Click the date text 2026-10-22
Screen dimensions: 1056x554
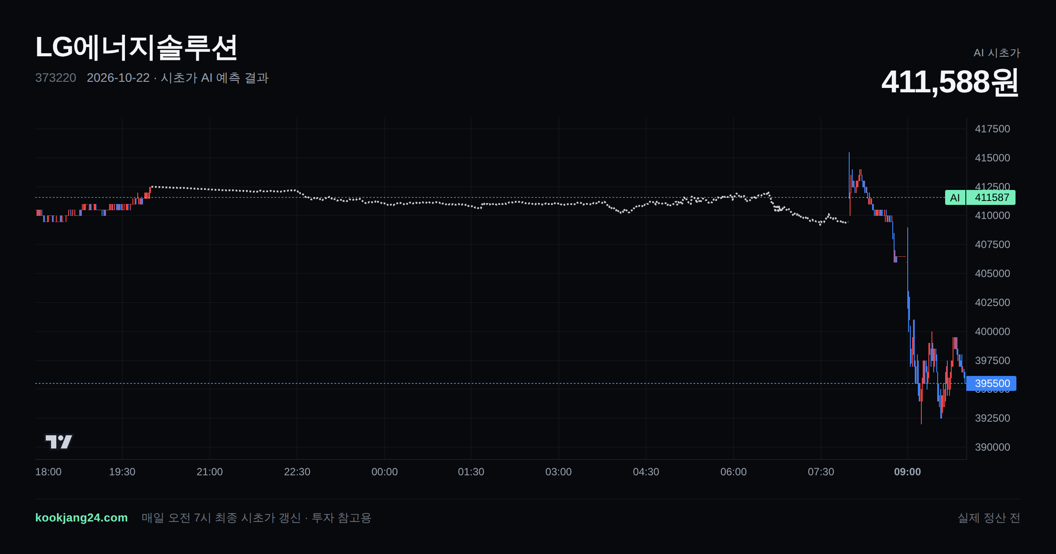[x=118, y=78]
